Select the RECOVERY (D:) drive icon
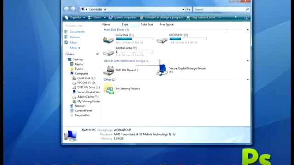294x165 pixels. click(162, 40)
